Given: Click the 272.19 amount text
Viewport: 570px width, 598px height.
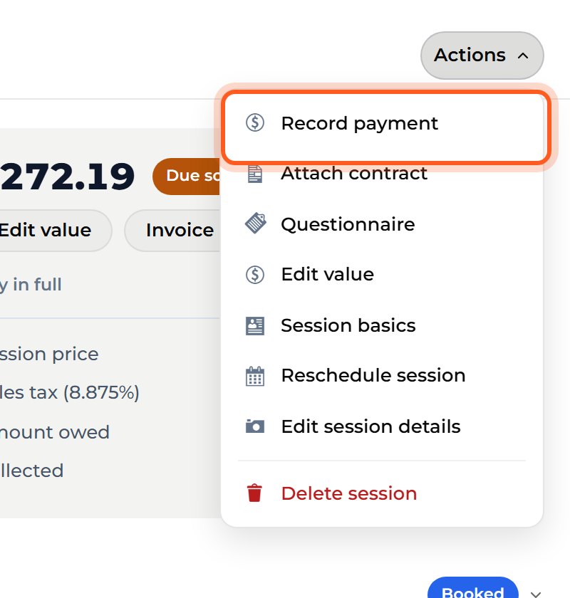Looking at the screenshot, I should click(x=67, y=177).
